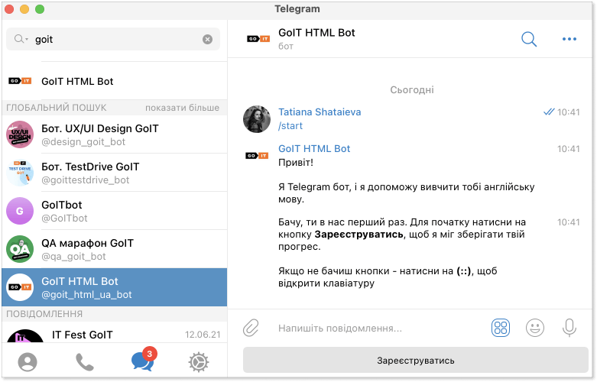Click the Tatiana Shataieva sender name
The image size is (597, 382).
coord(320,112)
